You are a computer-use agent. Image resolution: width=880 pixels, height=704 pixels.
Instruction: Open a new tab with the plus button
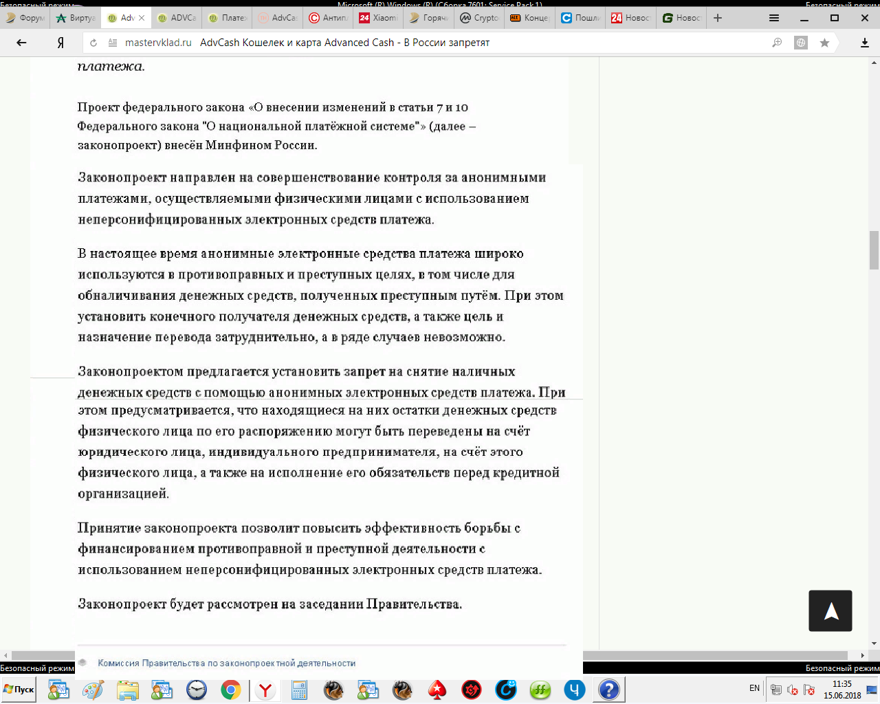(718, 18)
